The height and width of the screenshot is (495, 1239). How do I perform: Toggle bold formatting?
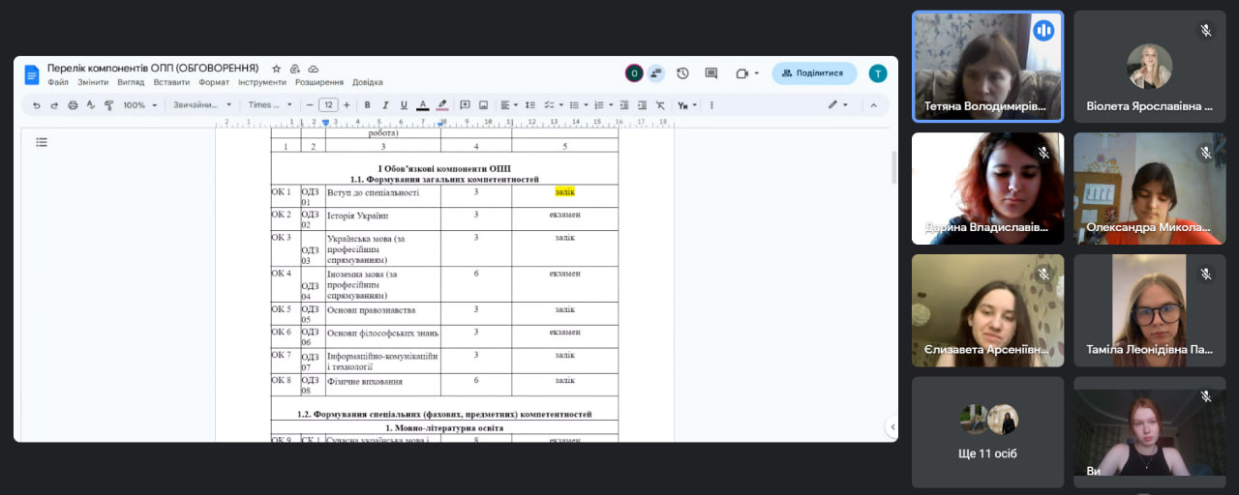tap(367, 105)
